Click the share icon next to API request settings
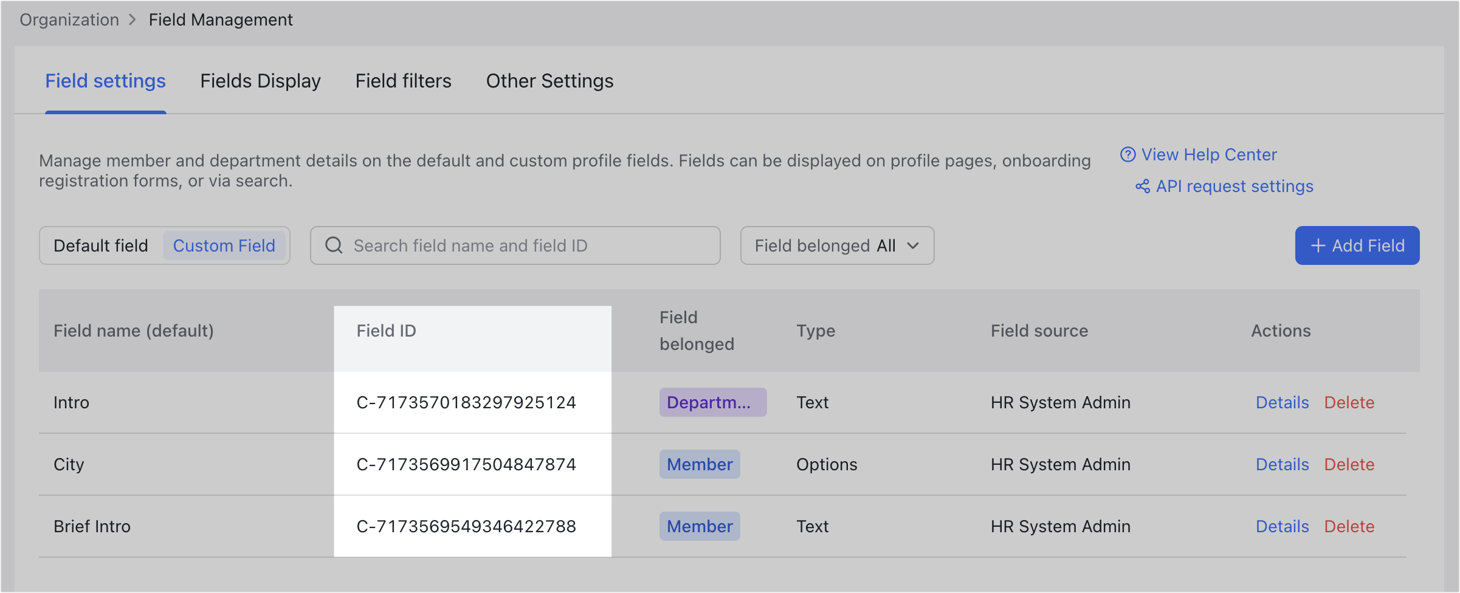This screenshot has width=1460, height=593. pyautogui.click(x=1142, y=187)
